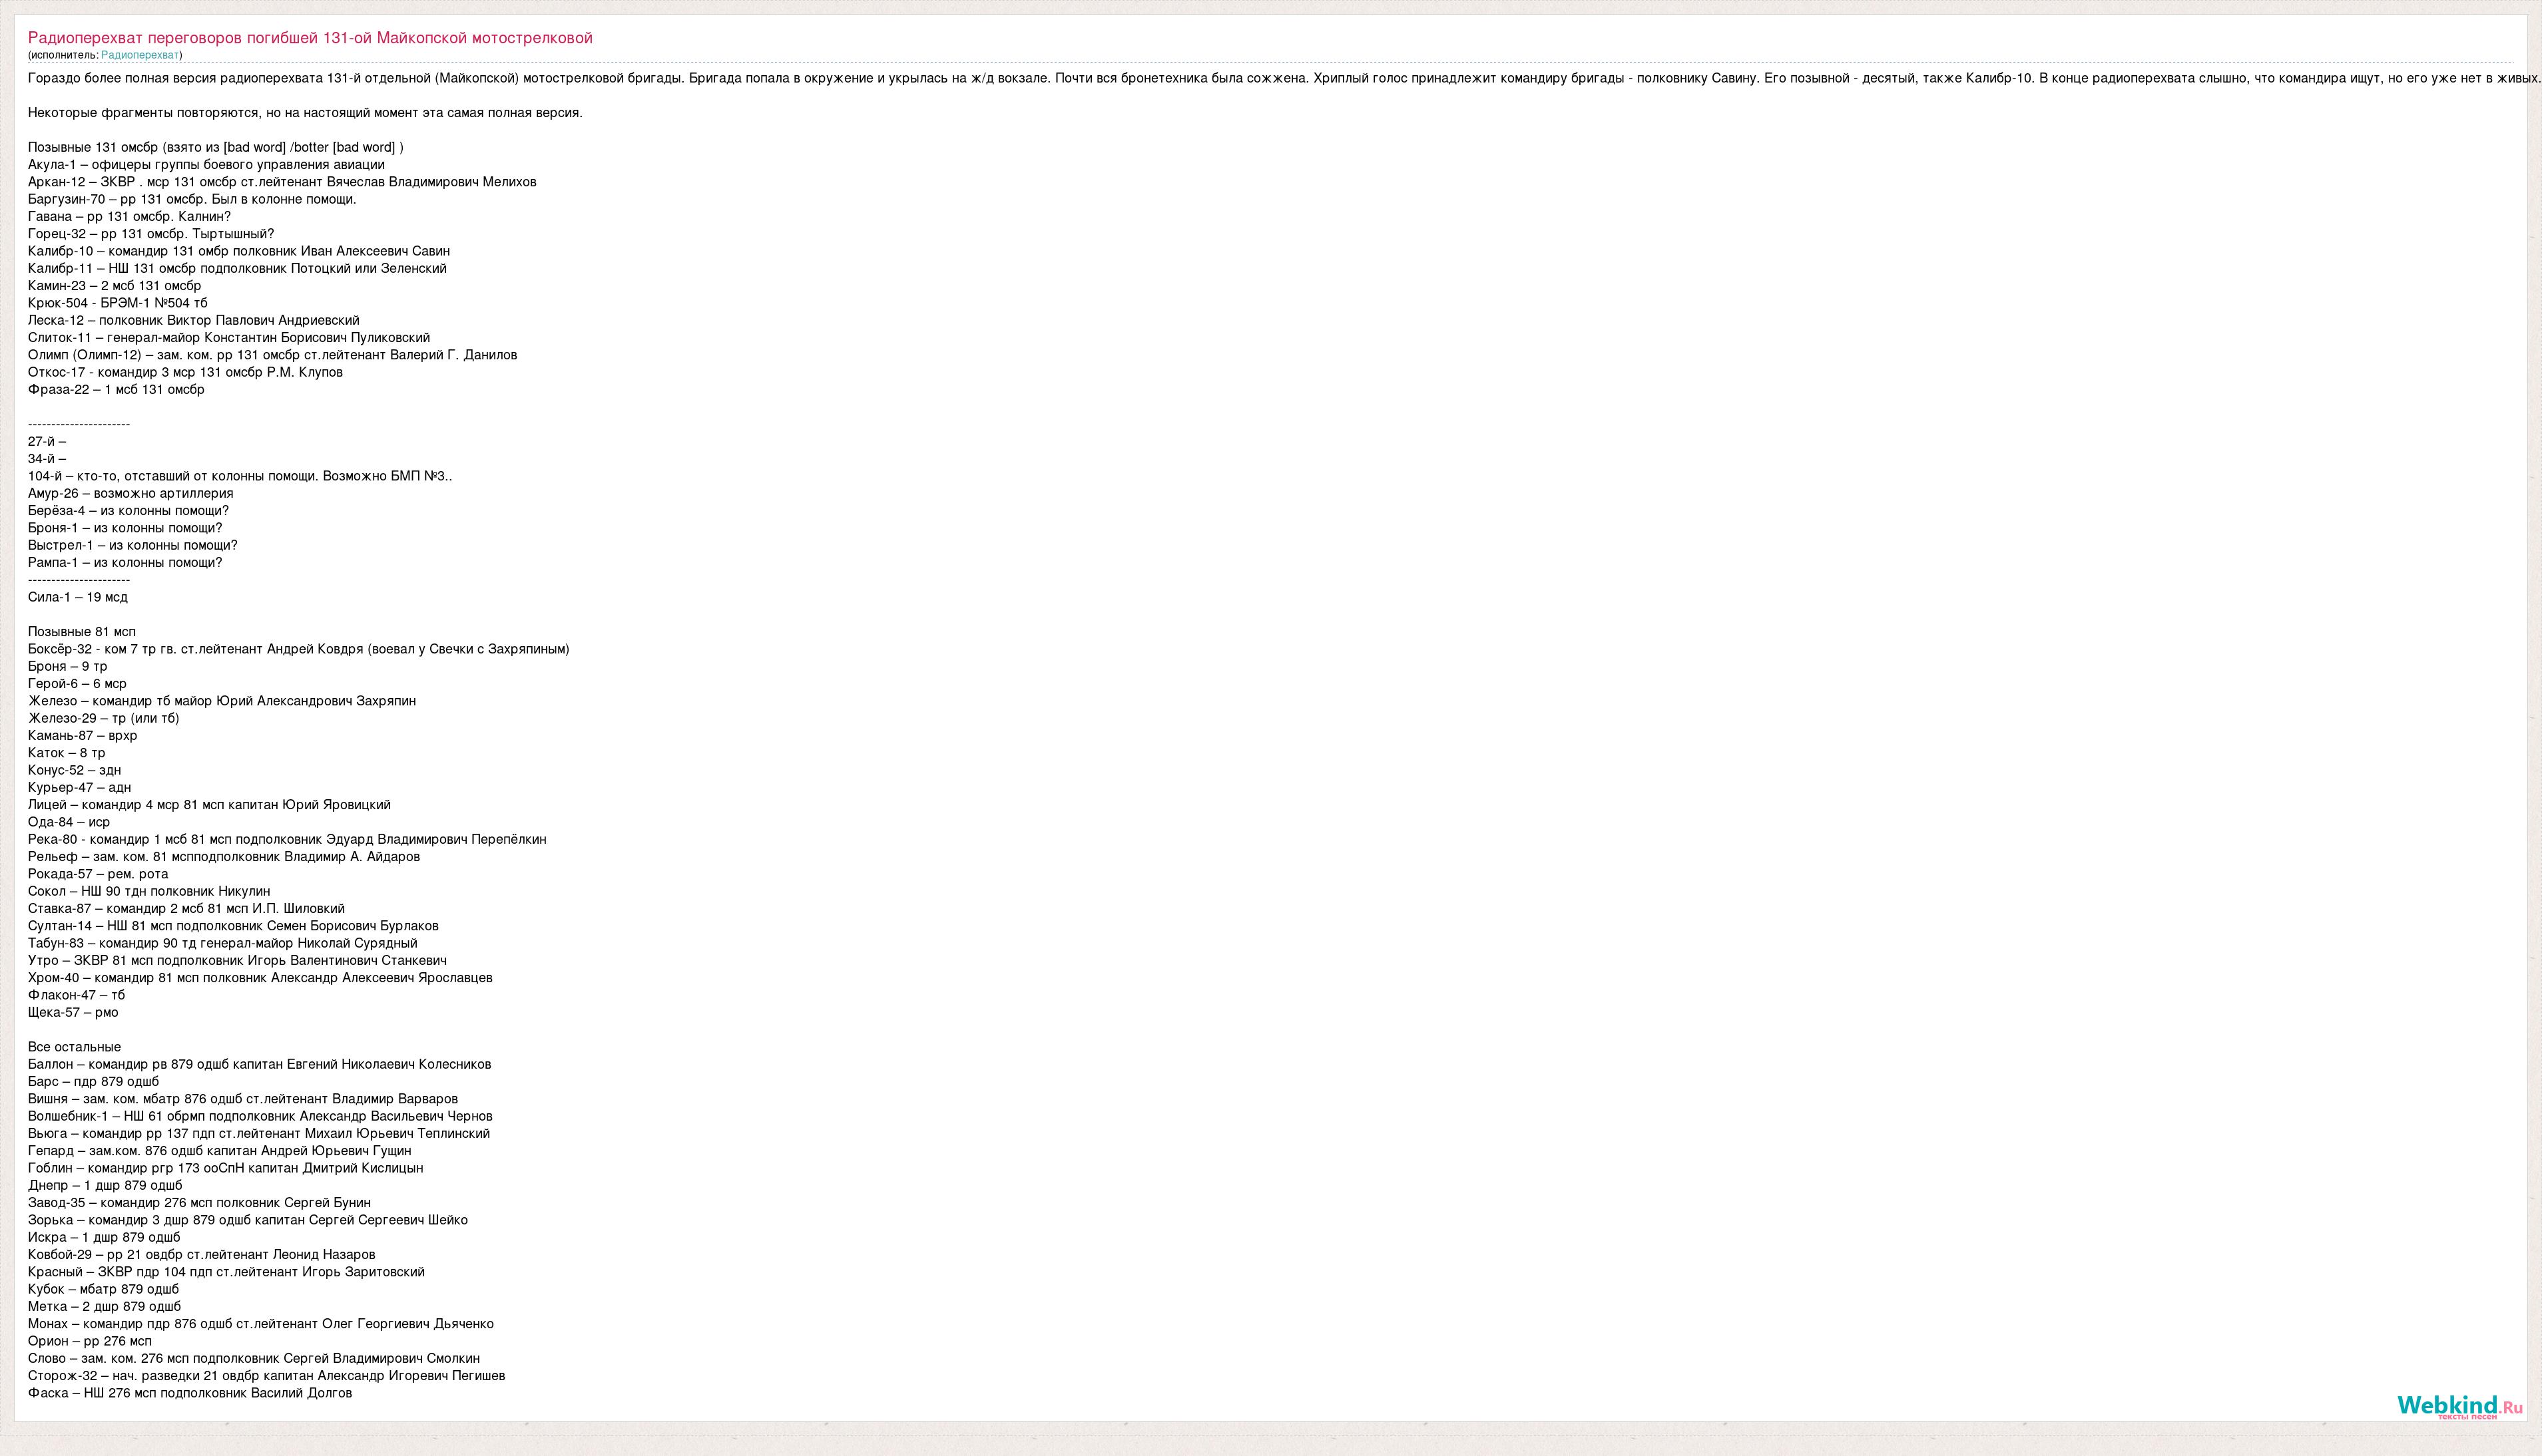Click the Железо командир тб Захряпин line

(221, 701)
